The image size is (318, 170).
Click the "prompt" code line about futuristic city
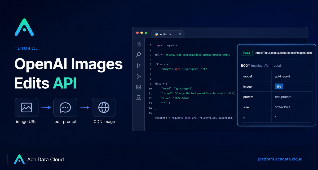click(198, 93)
